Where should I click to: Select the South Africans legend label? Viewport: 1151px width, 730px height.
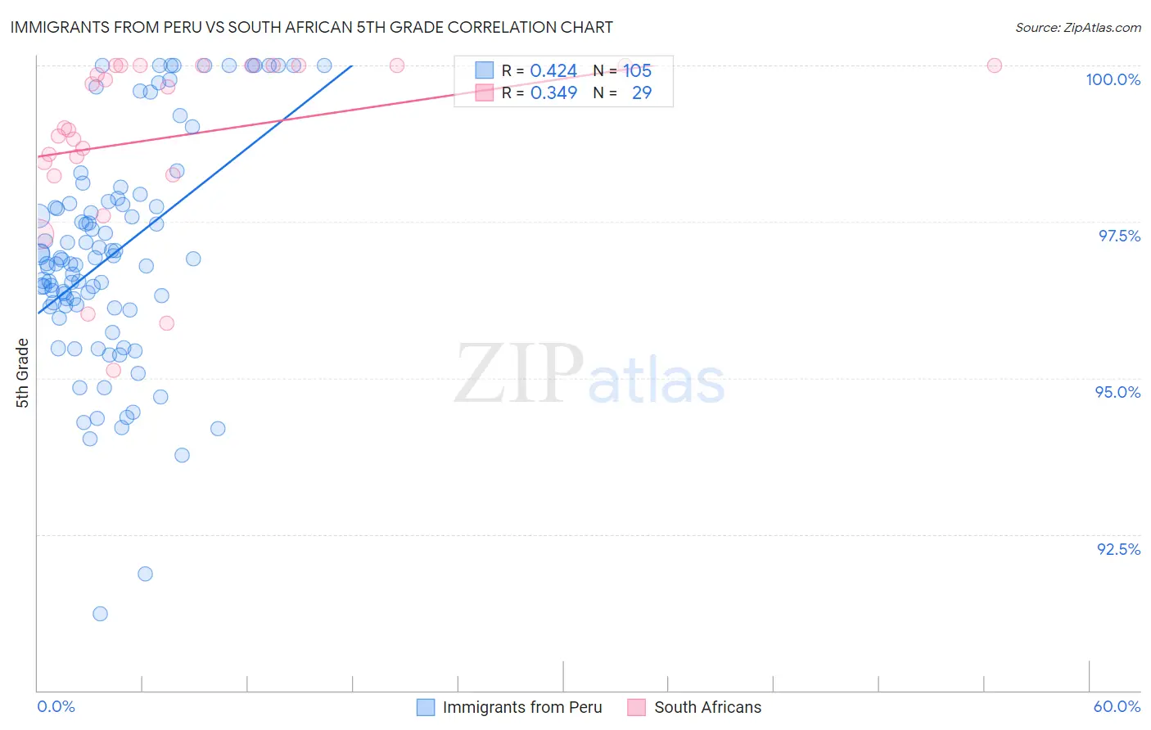point(708,707)
